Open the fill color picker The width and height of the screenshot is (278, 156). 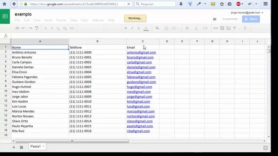(157, 28)
